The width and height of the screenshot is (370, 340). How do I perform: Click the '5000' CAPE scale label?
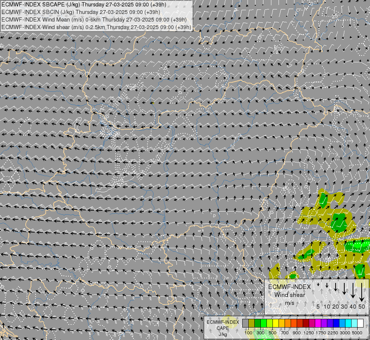point(357,333)
